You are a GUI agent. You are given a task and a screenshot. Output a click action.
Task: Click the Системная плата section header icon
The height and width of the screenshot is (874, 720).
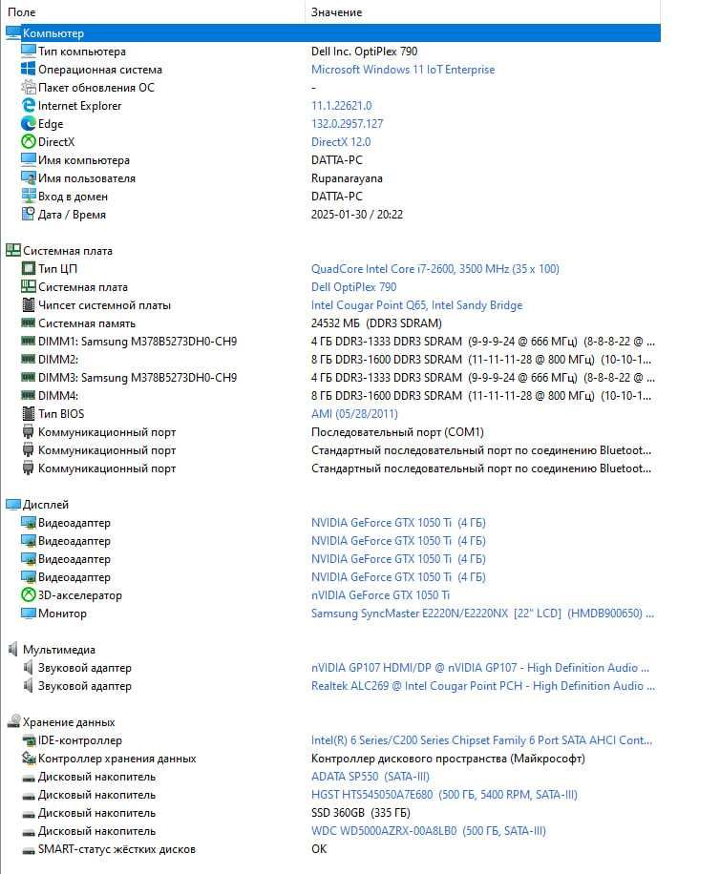pyautogui.click(x=12, y=250)
